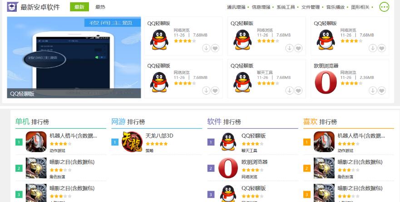Open the 天龙八部3D title link
The height and width of the screenshot is (202, 400).
pos(159,135)
